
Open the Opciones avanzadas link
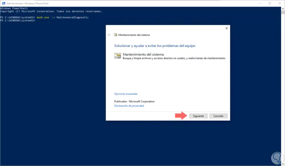pyautogui.click(x=126, y=93)
